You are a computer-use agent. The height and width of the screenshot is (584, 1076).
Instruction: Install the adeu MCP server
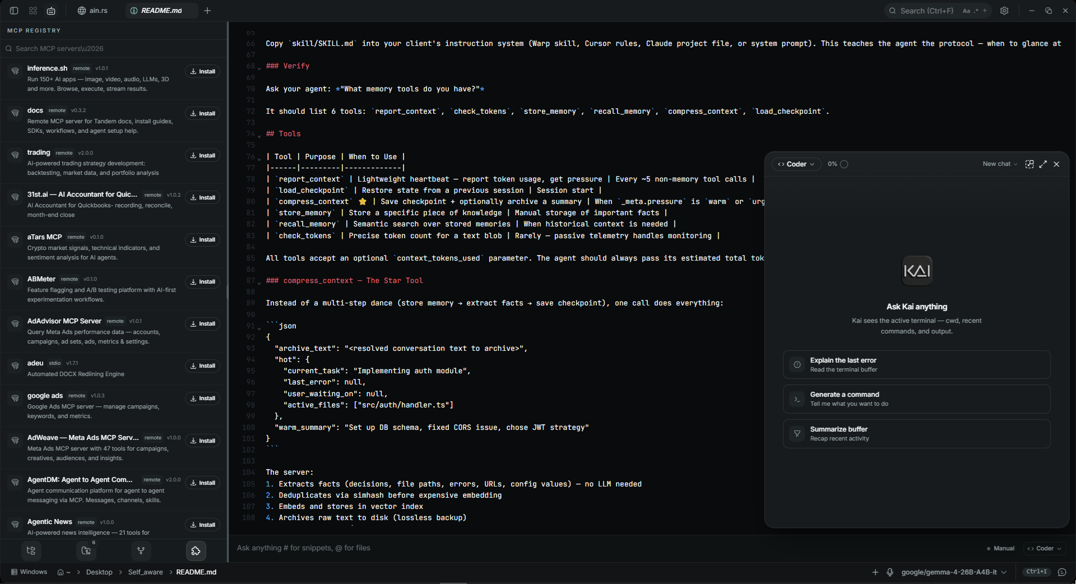[202, 365]
